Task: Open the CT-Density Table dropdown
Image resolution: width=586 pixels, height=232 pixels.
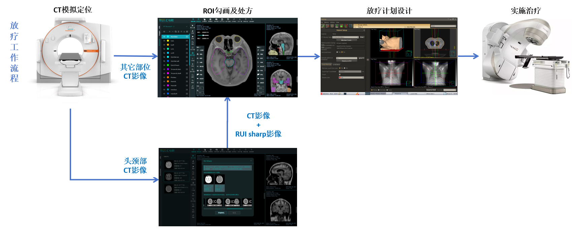Action: point(358,37)
